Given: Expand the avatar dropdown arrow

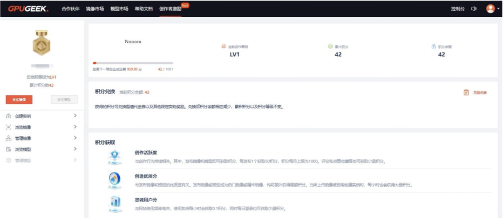Looking at the screenshot, I should click(498, 9).
